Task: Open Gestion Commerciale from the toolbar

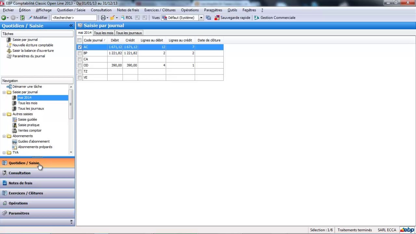Action: pyautogui.click(x=275, y=18)
